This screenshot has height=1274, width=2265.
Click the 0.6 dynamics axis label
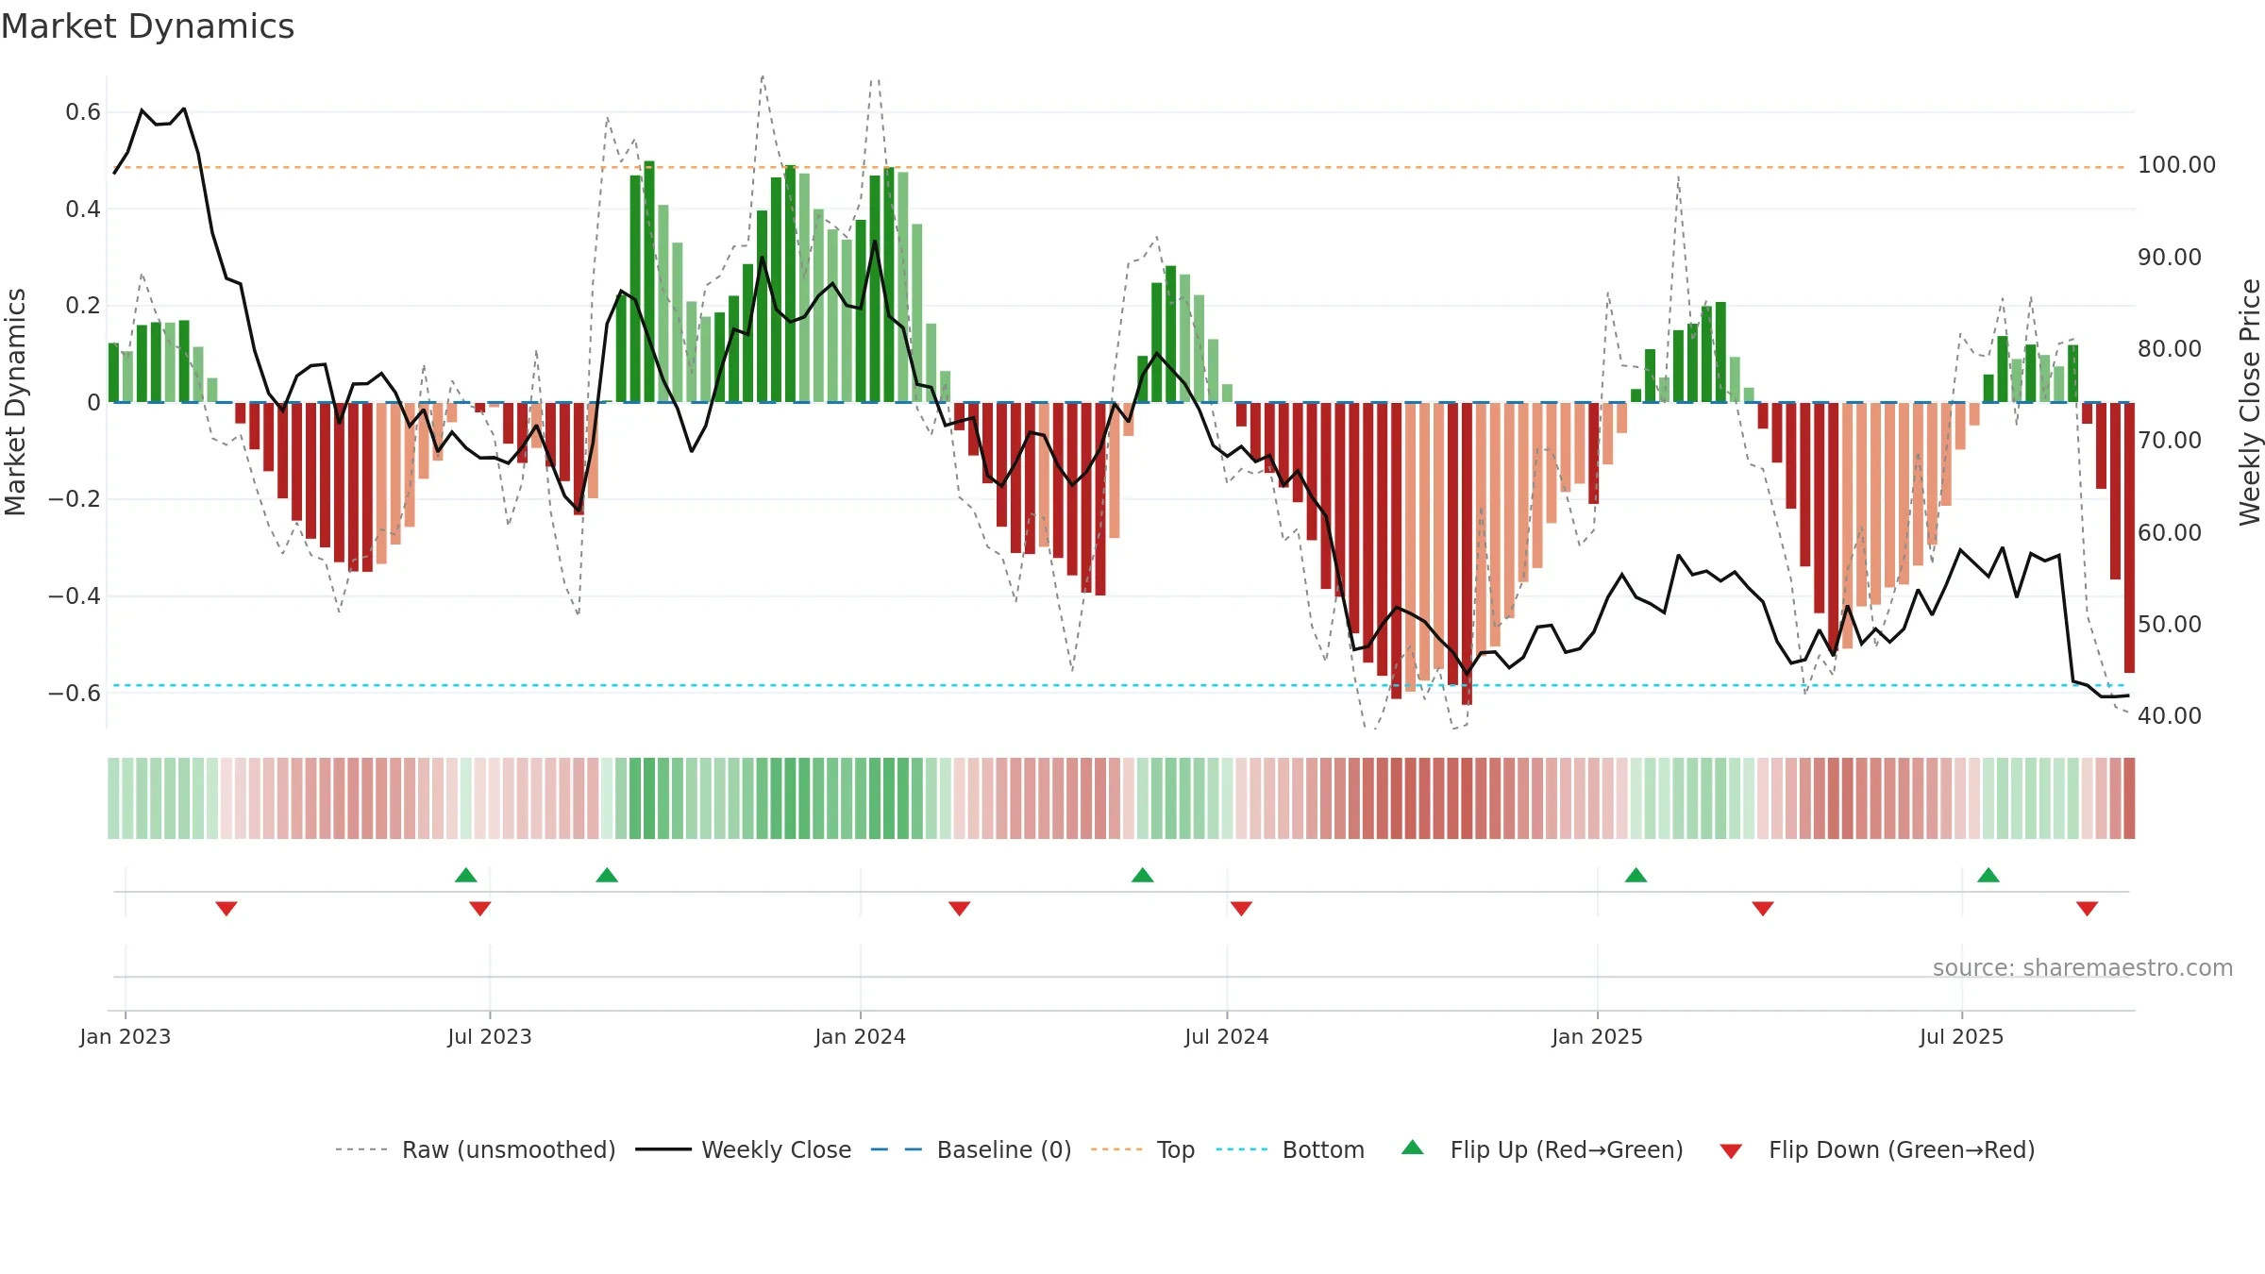tap(83, 112)
